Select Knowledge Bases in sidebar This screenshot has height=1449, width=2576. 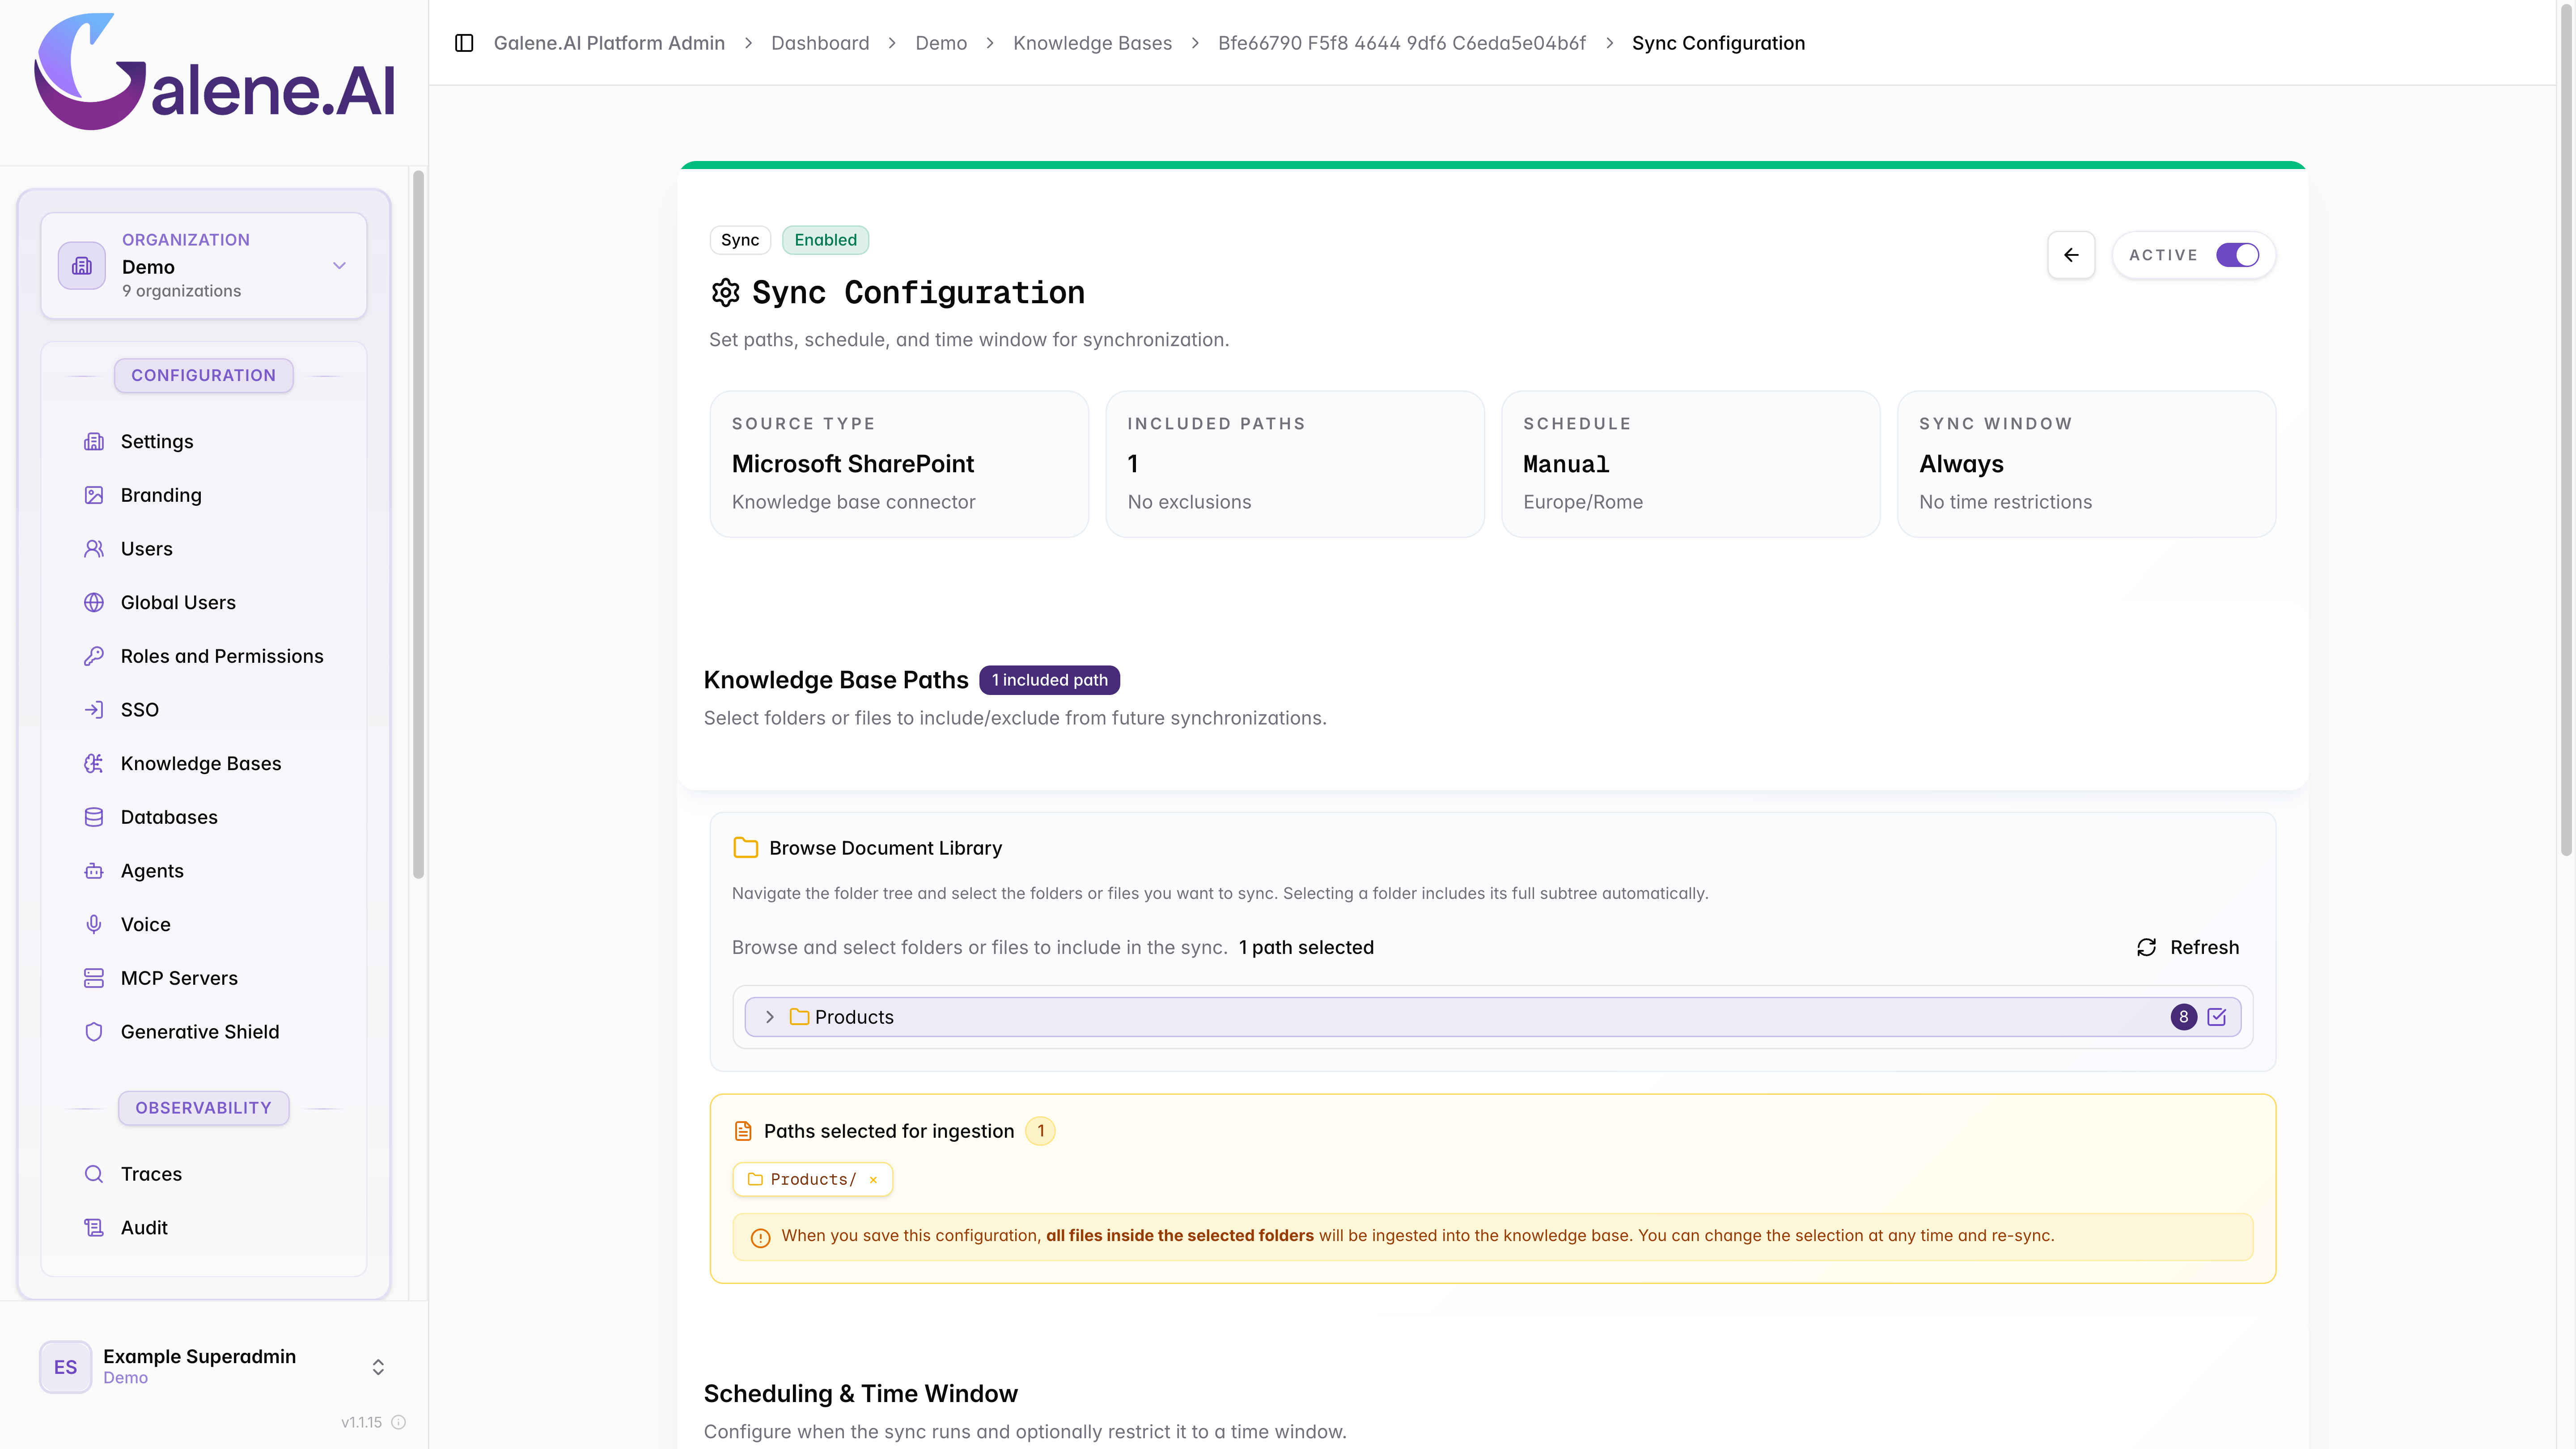point(201,764)
